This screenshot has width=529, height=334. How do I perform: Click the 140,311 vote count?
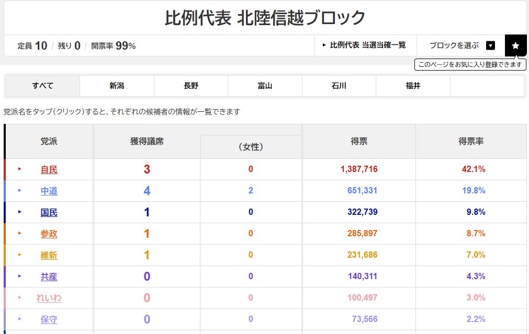pyautogui.click(x=363, y=277)
